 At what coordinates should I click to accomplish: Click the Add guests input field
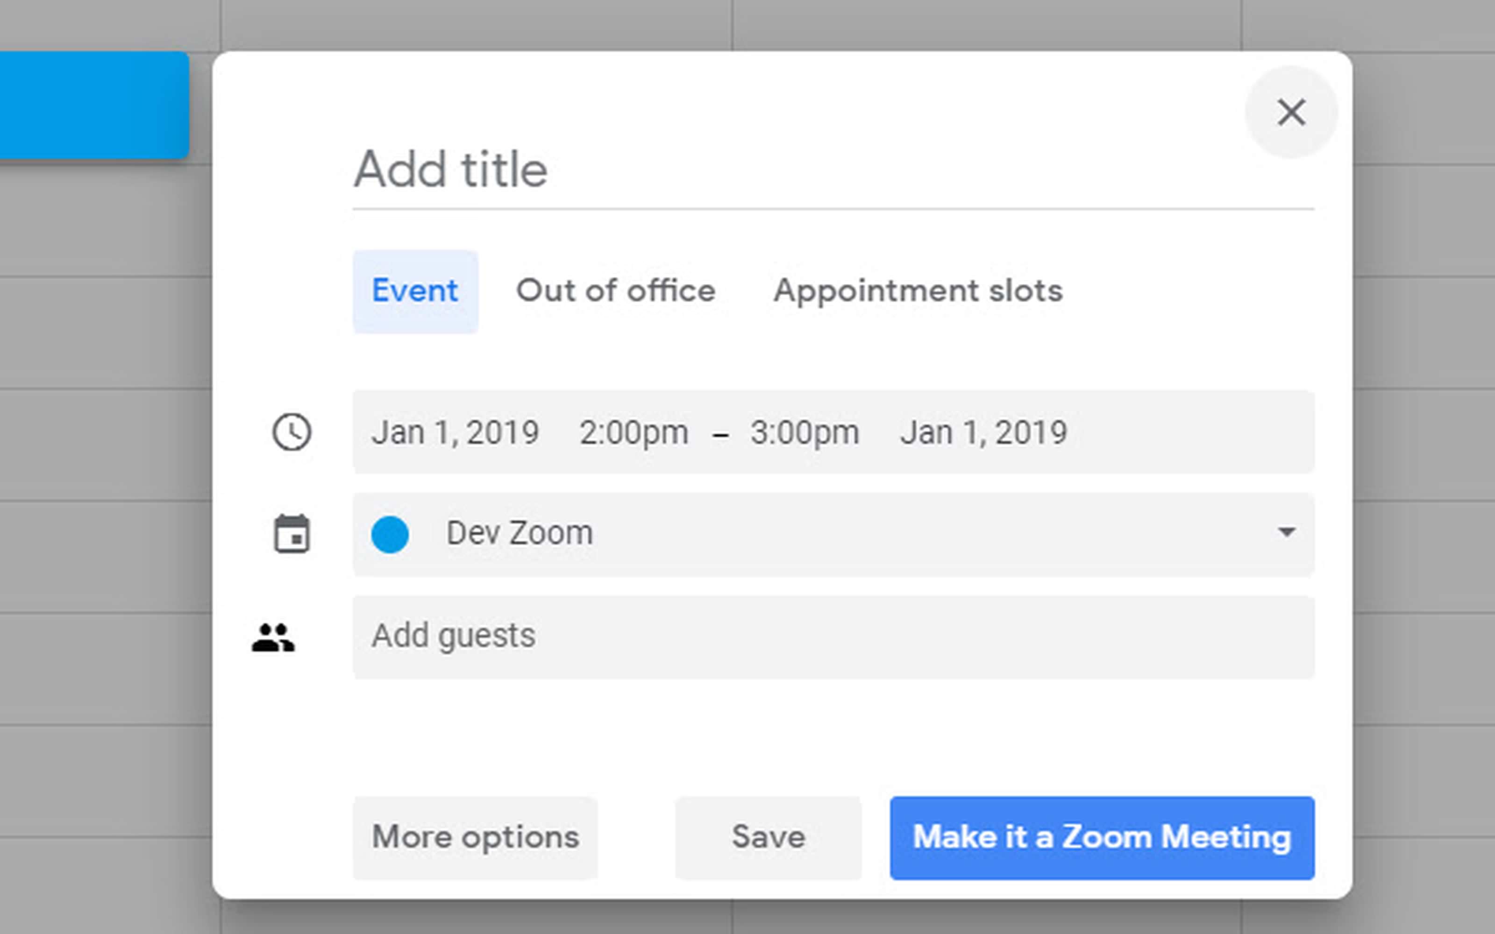(833, 635)
